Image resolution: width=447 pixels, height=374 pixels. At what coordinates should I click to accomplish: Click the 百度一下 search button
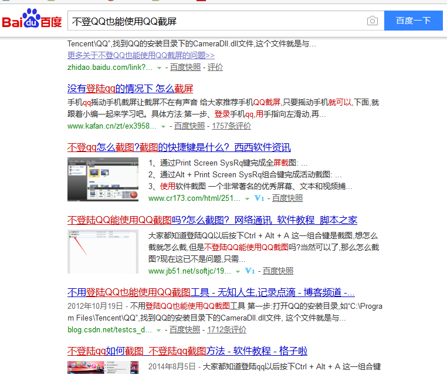click(x=414, y=21)
